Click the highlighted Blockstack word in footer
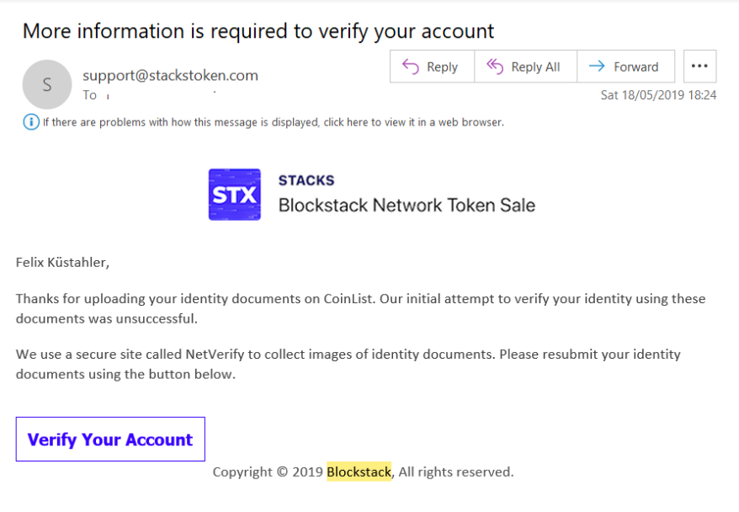739x512 pixels. 359,472
